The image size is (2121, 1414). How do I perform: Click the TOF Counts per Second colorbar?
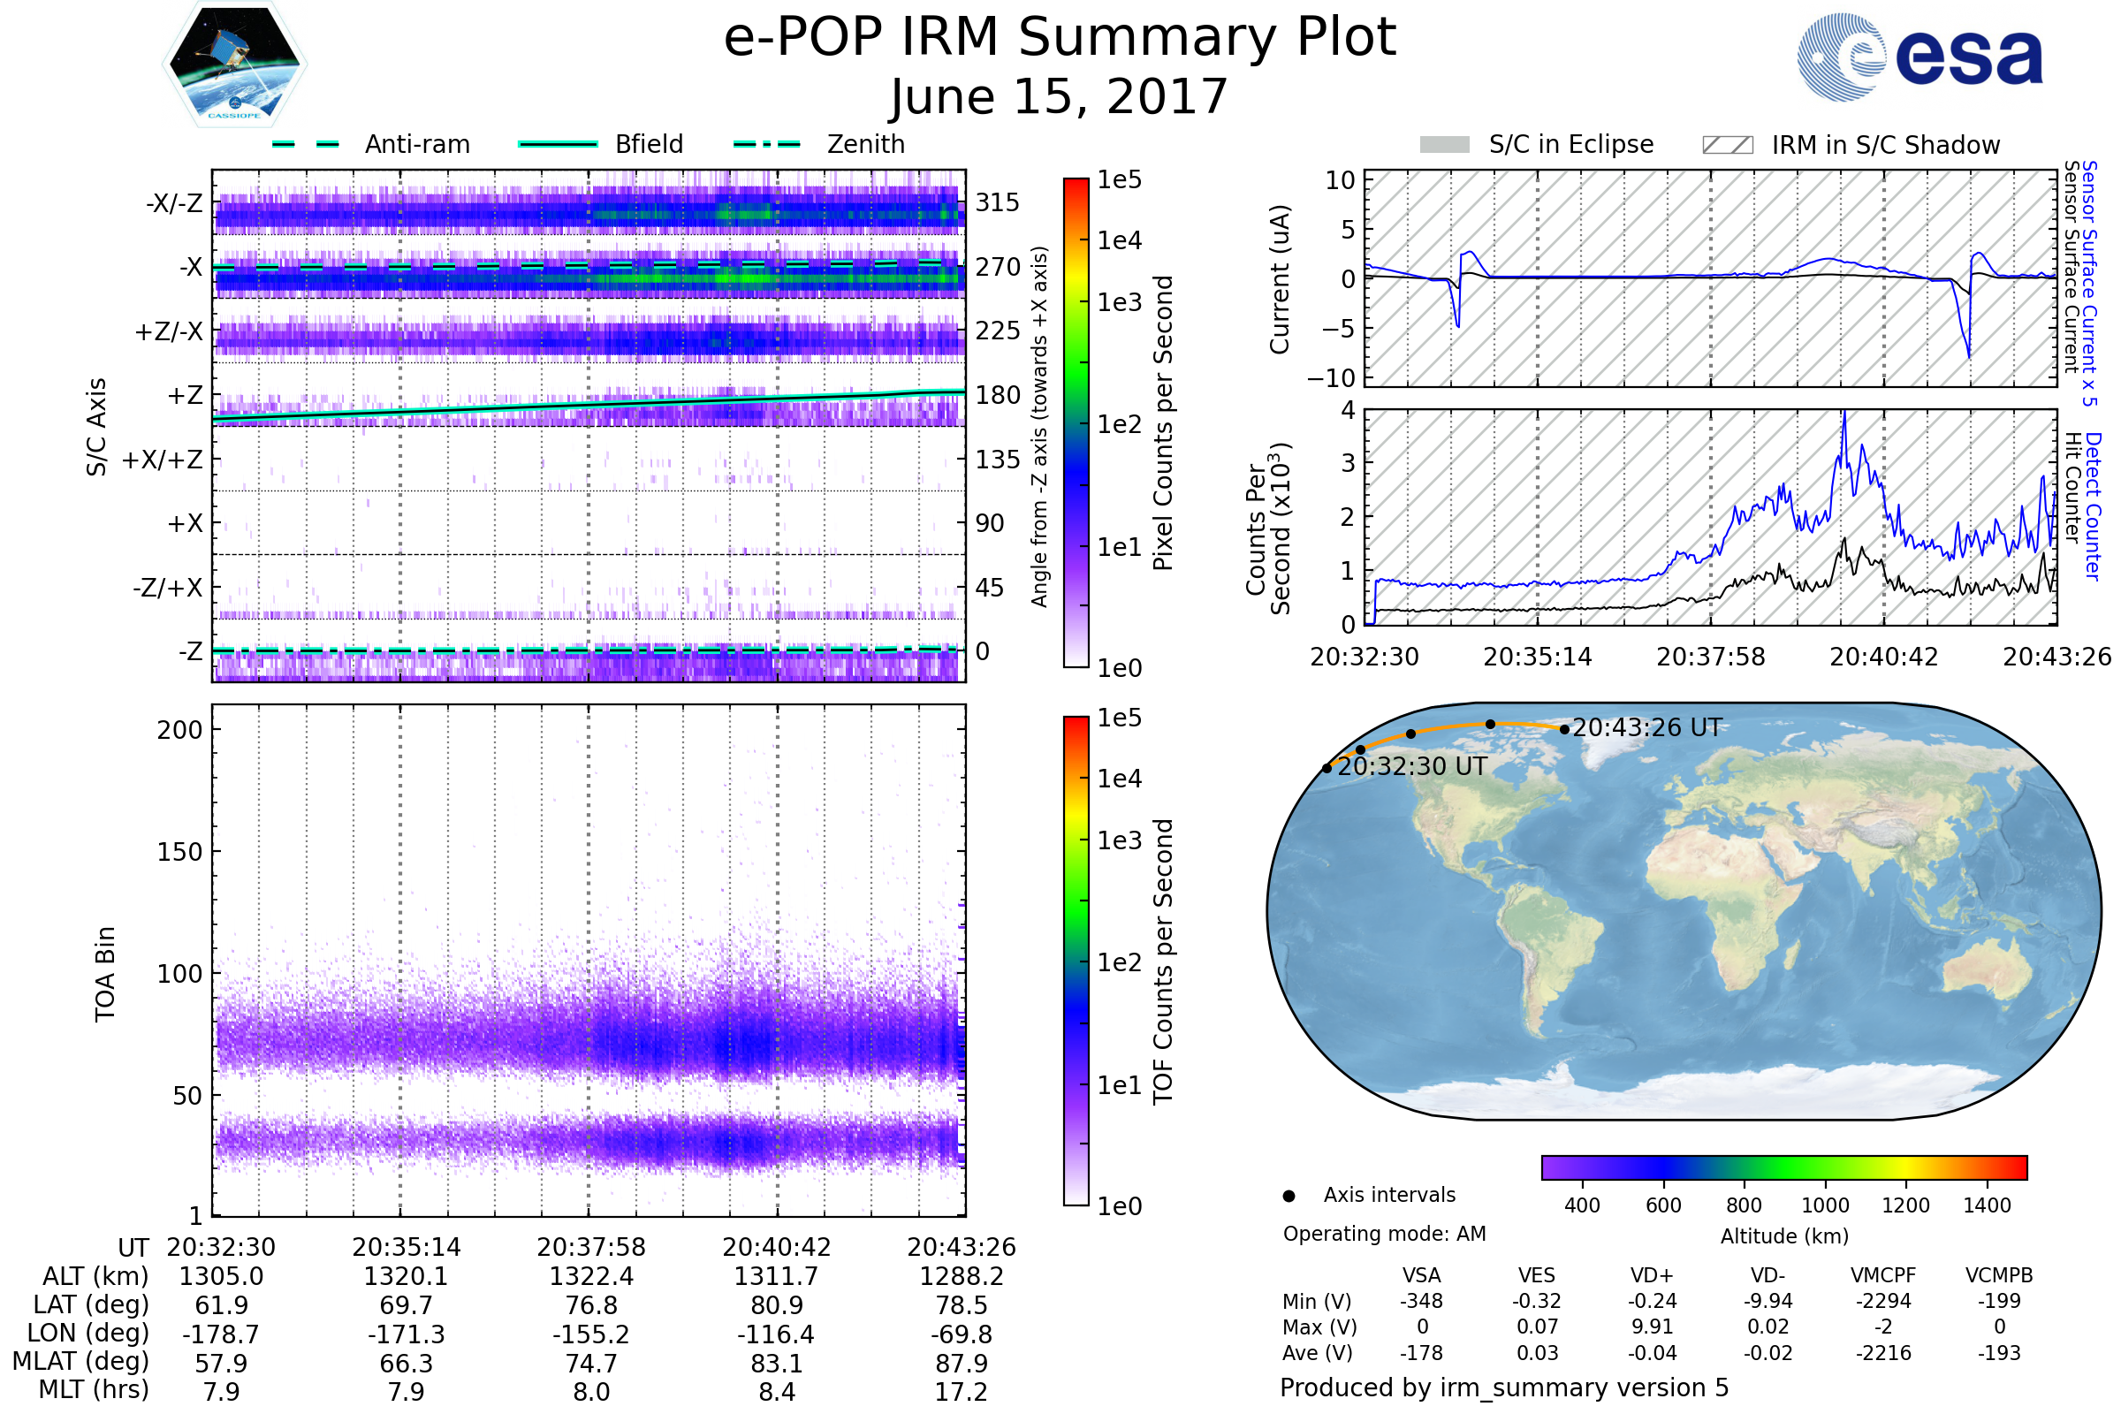pos(1076,961)
